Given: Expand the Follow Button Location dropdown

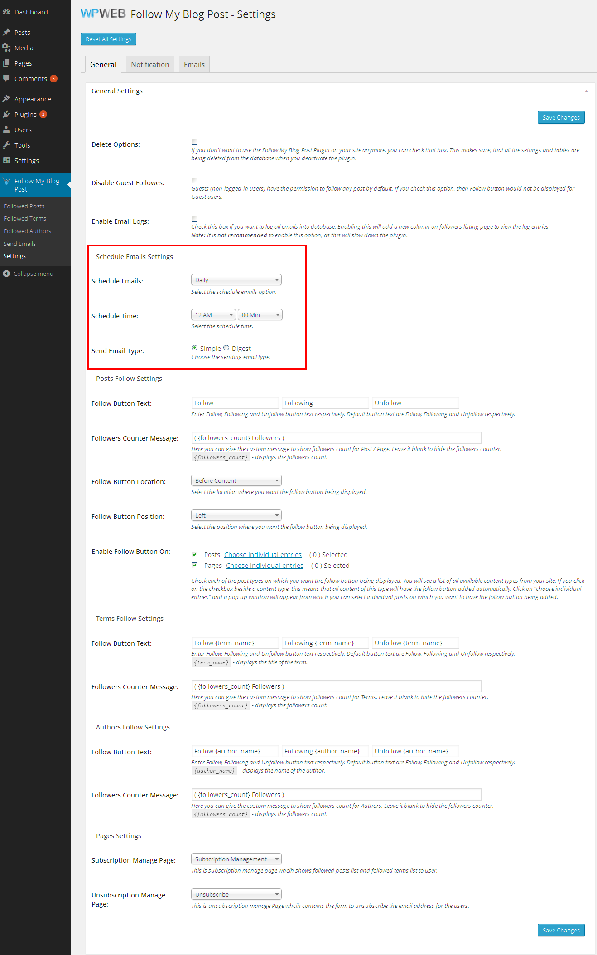Looking at the screenshot, I should 236,480.
